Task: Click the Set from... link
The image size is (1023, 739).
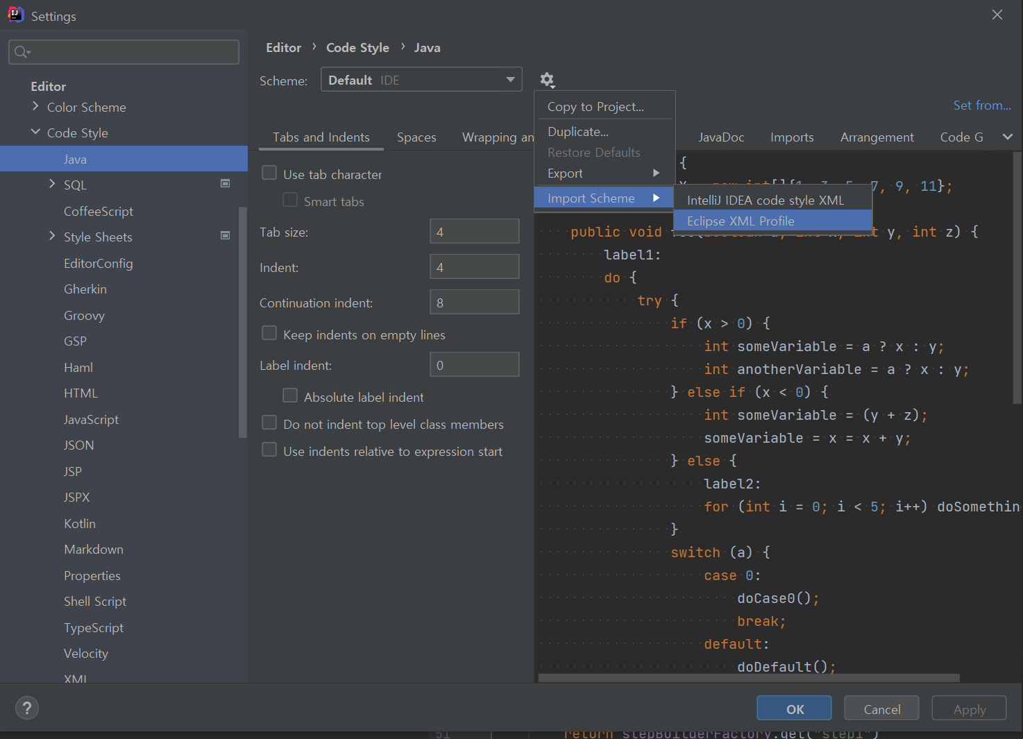Action: (982, 105)
